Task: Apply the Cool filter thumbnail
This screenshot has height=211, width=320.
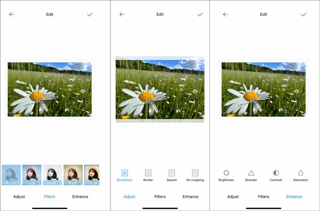Action: coord(32,175)
